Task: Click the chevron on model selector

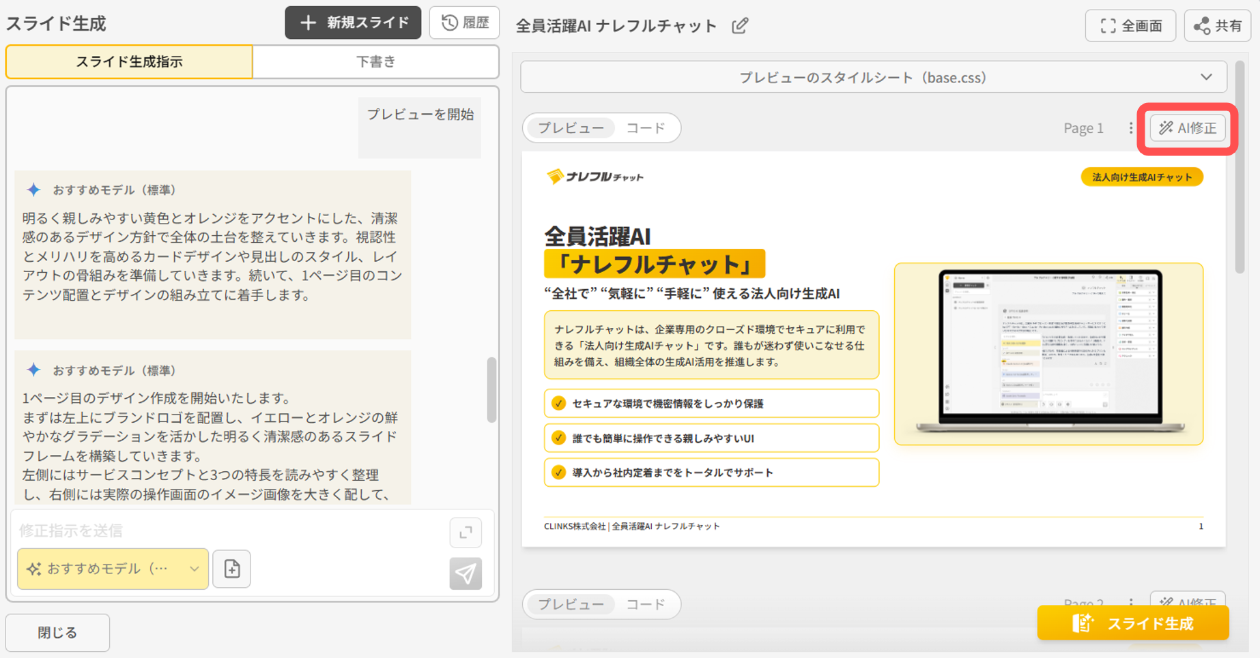Action: click(x=194, y=569)
